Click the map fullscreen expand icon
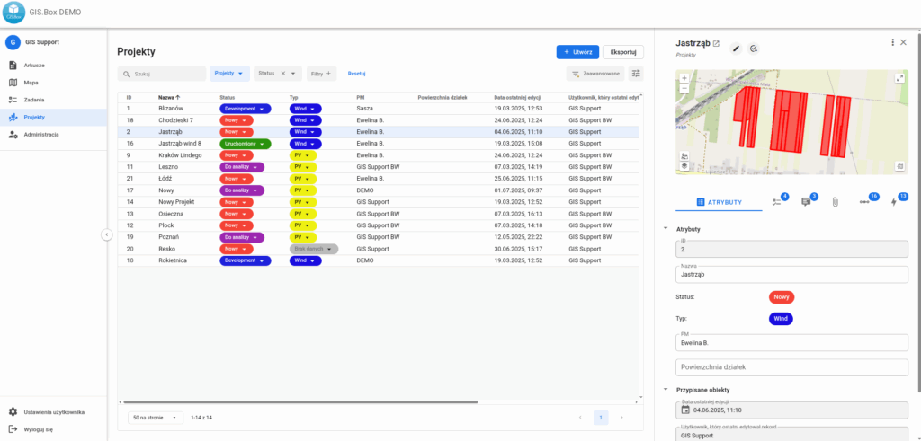This screenshot has width=921, height=441. click(899, 79)
